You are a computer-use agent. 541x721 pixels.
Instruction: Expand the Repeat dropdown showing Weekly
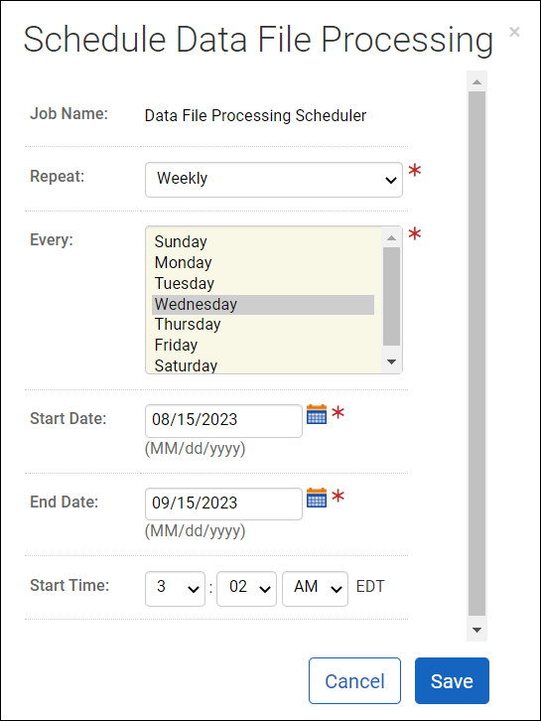274,180
